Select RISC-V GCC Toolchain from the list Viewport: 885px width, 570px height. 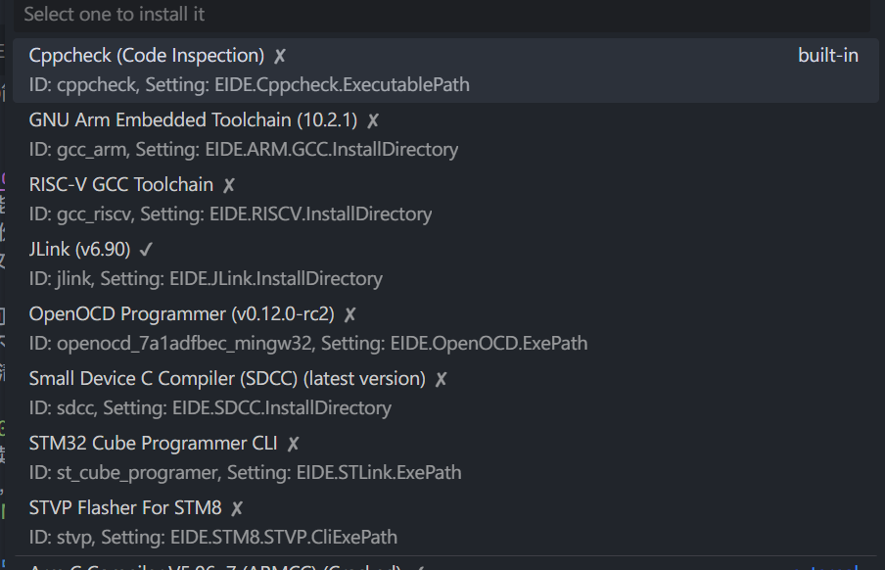196,196
